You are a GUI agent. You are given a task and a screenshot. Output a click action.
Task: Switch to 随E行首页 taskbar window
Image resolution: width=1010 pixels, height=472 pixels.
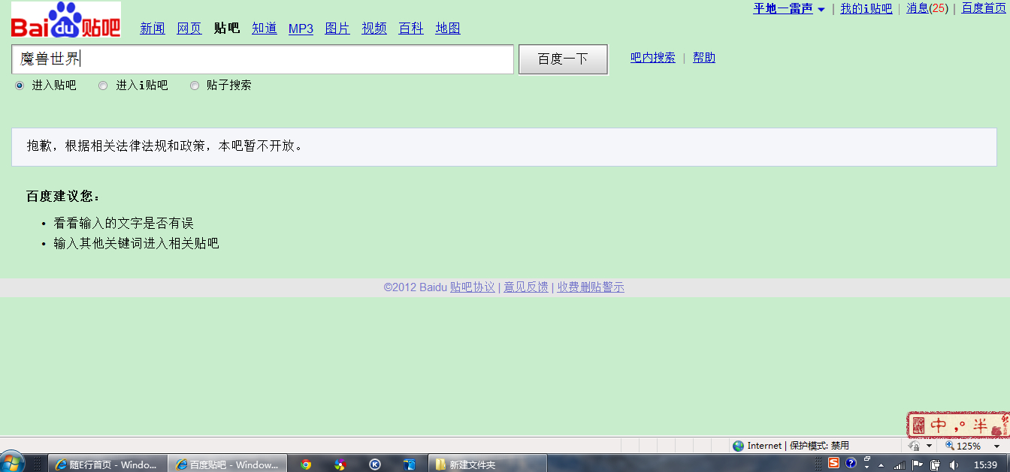[107, 464]
